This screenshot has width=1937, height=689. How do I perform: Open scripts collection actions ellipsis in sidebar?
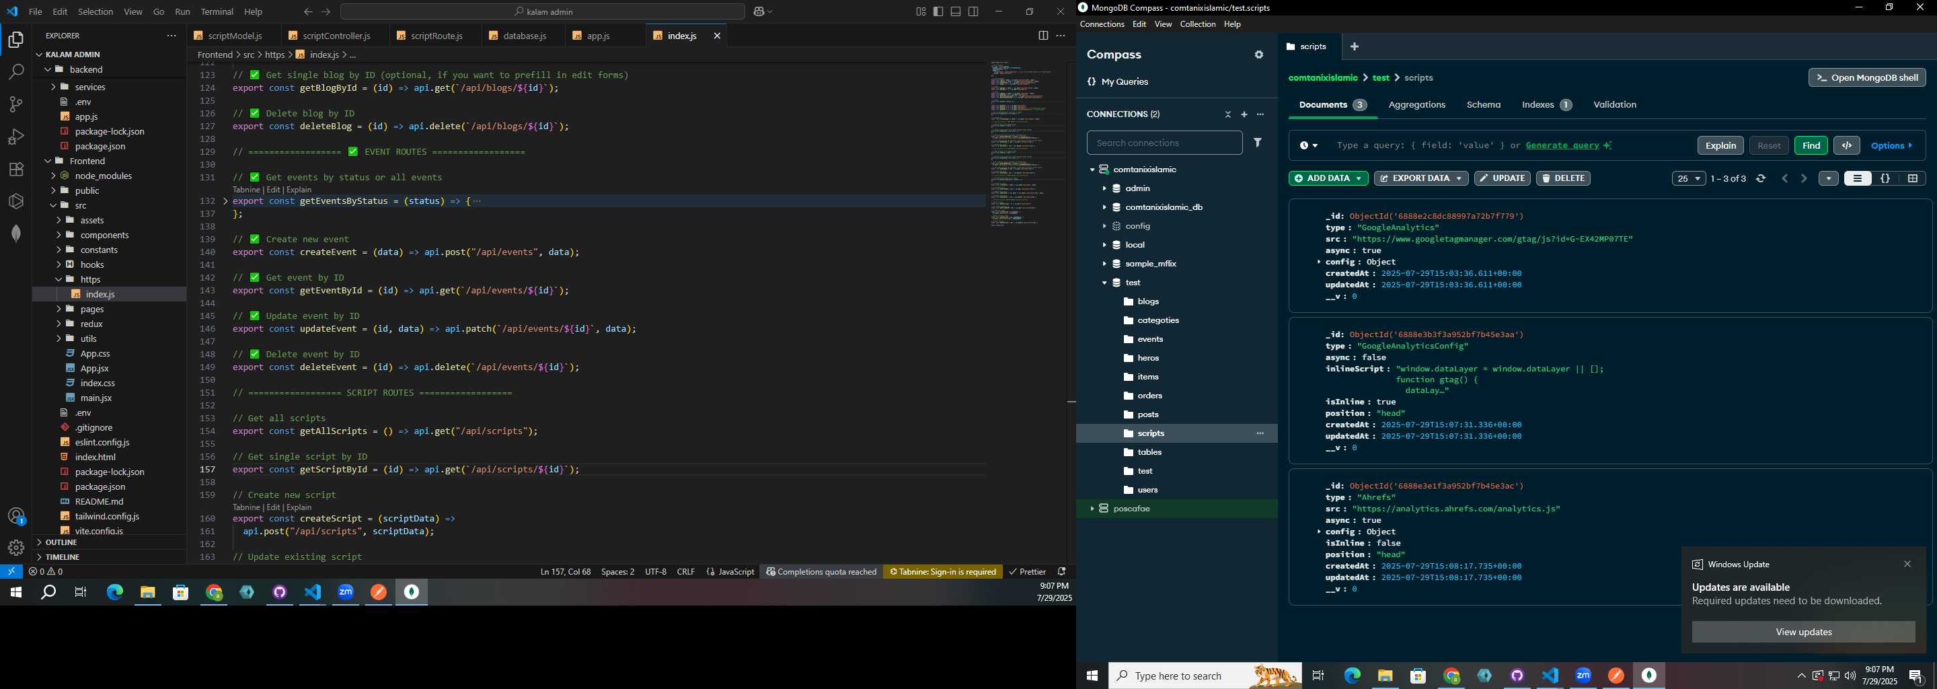1260,433
